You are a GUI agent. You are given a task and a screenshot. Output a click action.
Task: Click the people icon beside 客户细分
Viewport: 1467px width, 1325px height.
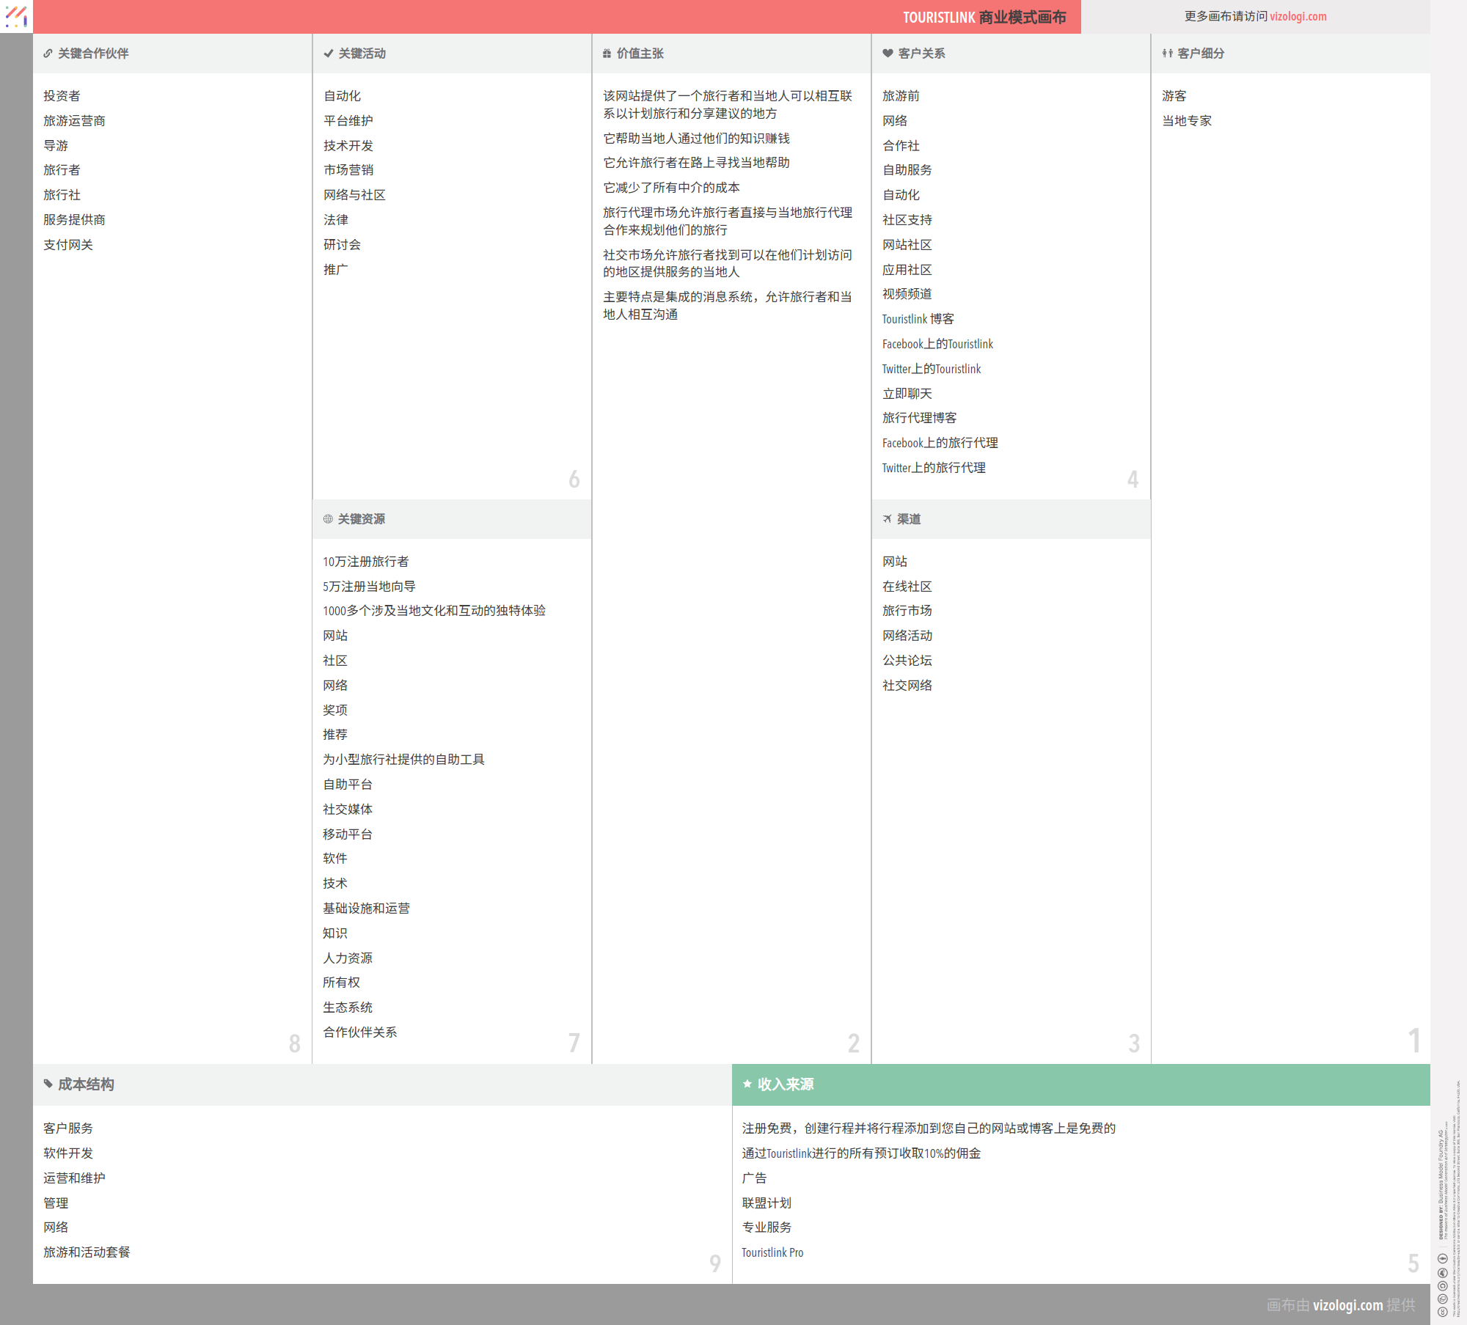[x=1167, y=54]
